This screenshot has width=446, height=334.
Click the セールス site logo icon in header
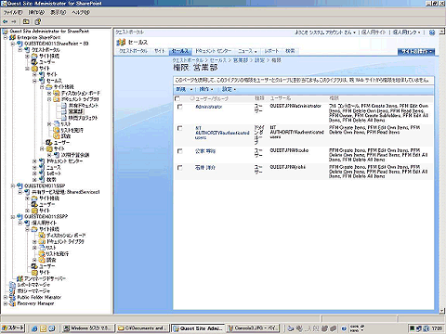pyautogui.click(x=121, y=42)
